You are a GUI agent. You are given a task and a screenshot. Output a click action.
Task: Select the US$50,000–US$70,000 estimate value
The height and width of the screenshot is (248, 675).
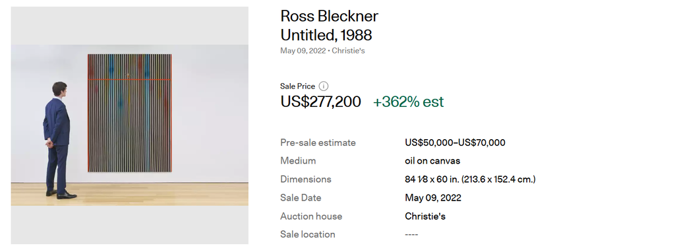(455, 142)
